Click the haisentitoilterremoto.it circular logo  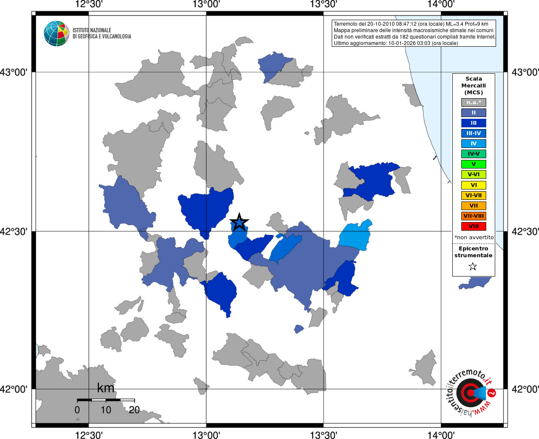click(471, 393)
